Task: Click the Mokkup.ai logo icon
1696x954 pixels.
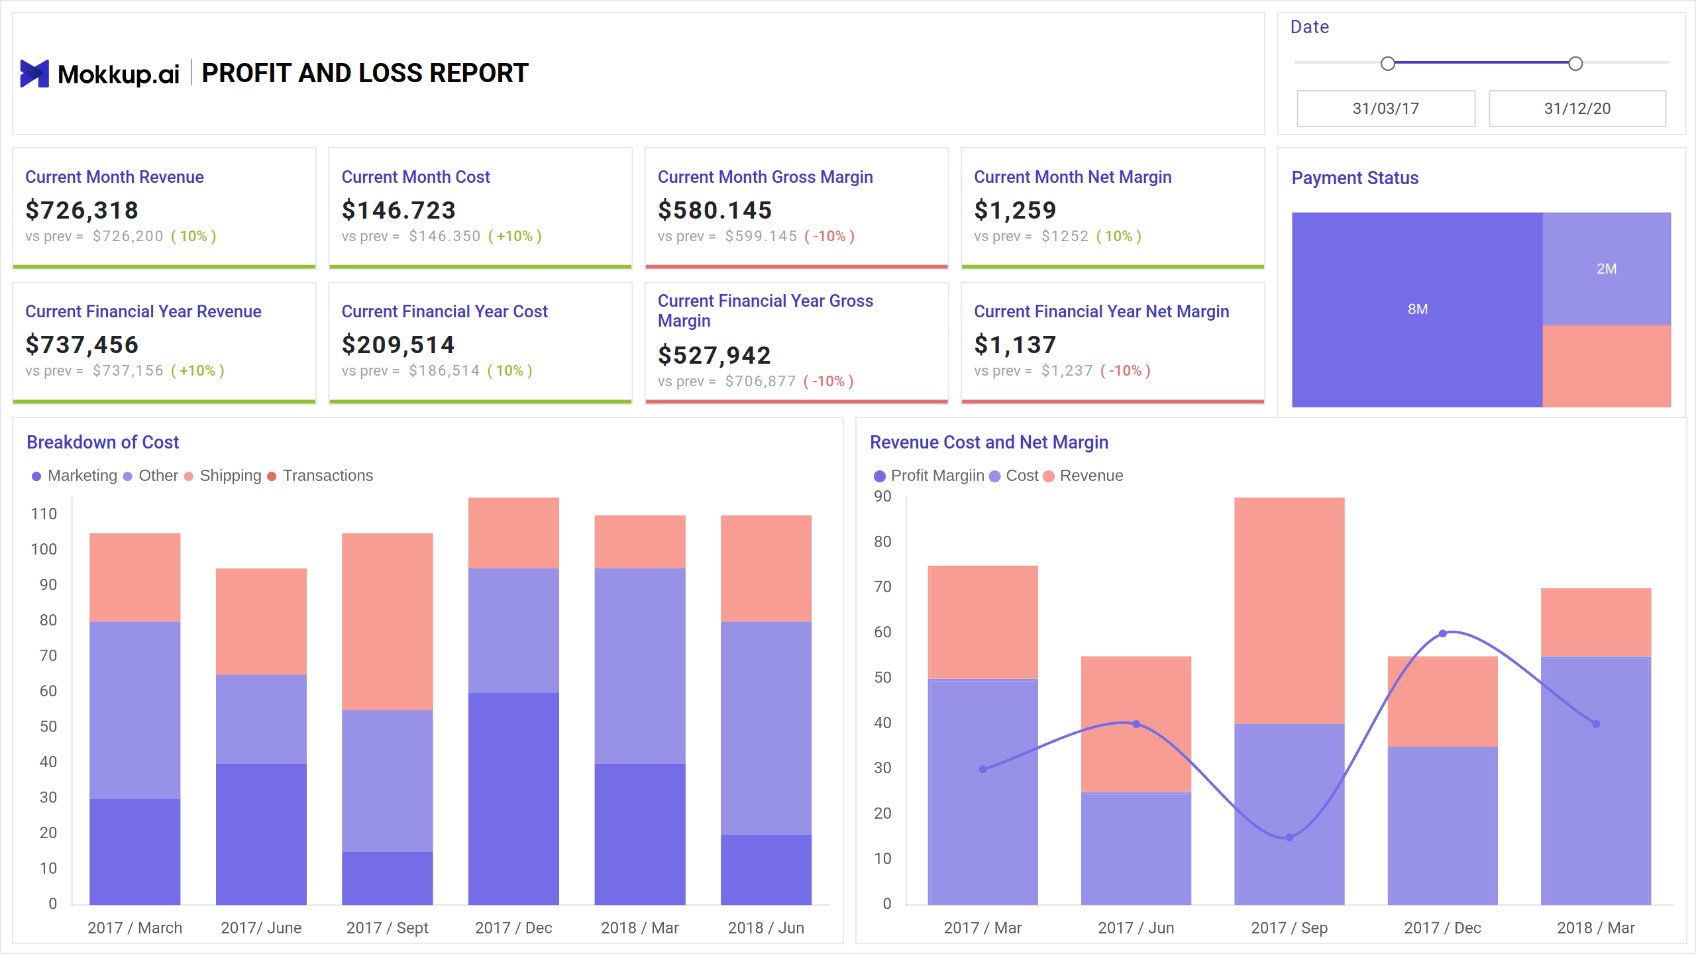Action: 34,74
